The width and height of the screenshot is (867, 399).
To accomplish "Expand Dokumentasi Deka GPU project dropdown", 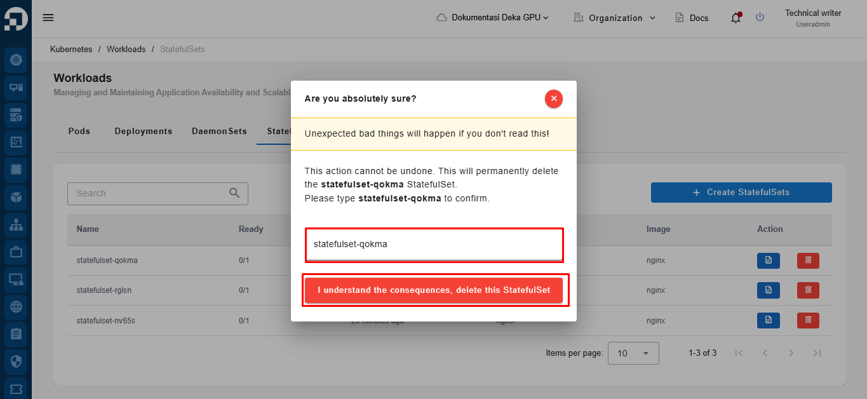I will [492, 18].
